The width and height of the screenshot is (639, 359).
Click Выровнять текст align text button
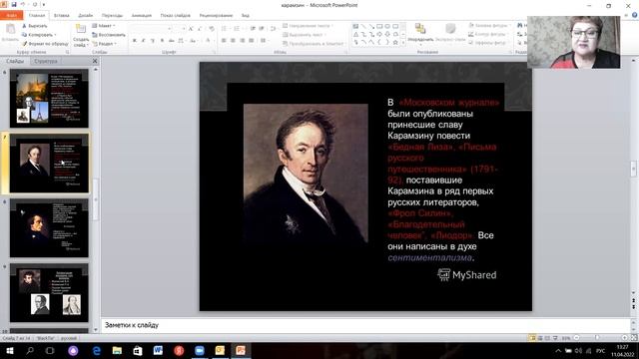[304, 35]
